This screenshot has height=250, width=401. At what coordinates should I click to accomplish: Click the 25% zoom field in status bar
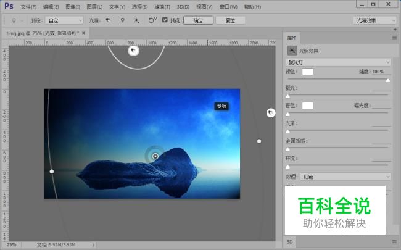coord(11,244)
